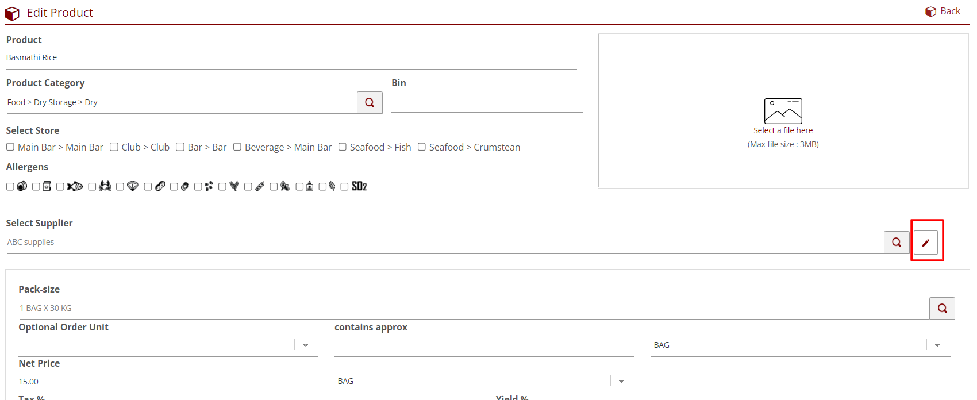Click the fish allergen icon
The image size is (977, 400).
pyautogui.click(x=75, y=186)
